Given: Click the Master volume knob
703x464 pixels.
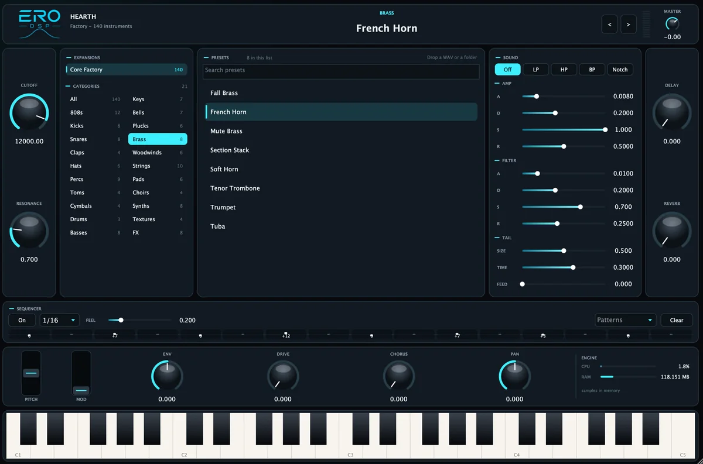Looking at the screenshot, I should [x=672, y=24].
